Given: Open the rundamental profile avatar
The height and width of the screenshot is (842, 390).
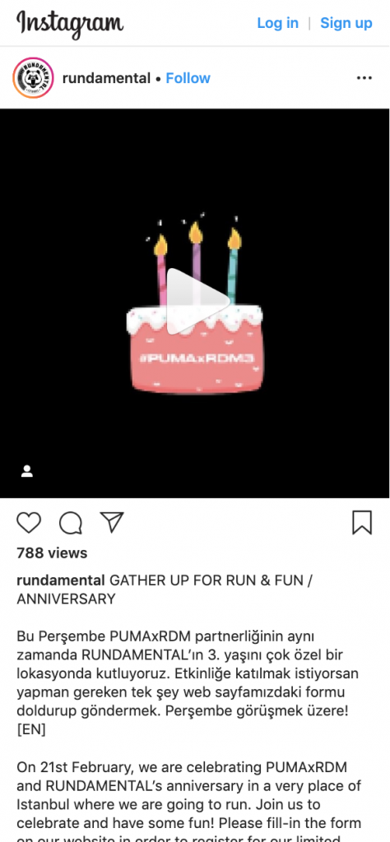Looking at the screenshot, I should click(33, 78).
